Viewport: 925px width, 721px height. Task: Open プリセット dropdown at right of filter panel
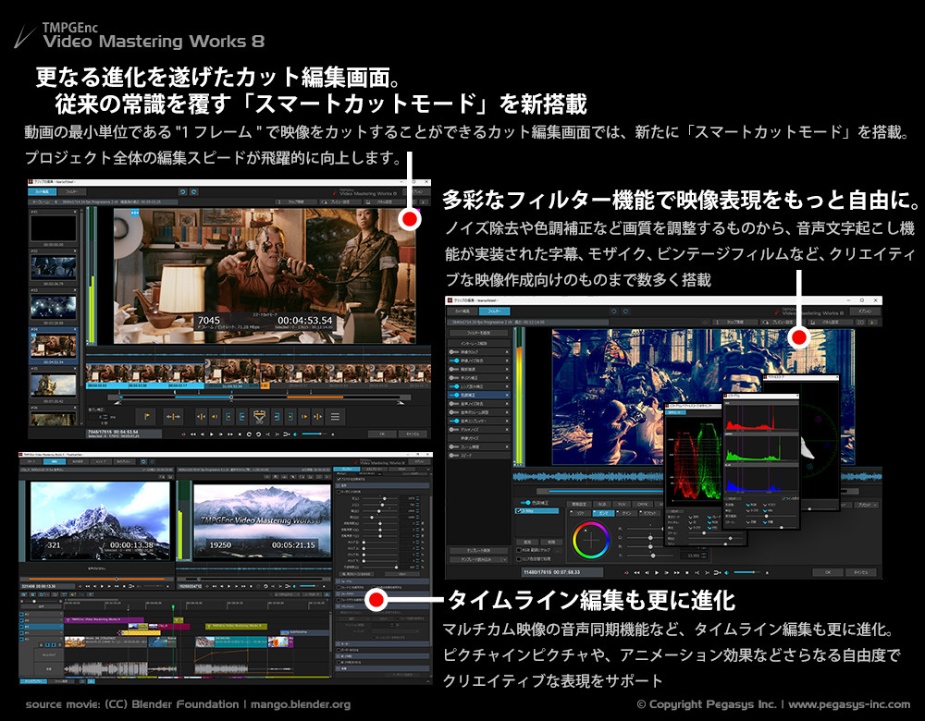pos(869,505)
